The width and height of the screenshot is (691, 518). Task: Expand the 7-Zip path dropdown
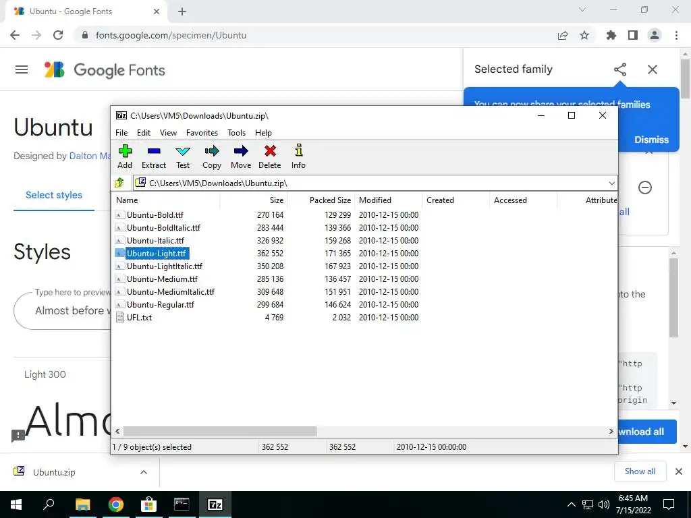tap(611, 183)
